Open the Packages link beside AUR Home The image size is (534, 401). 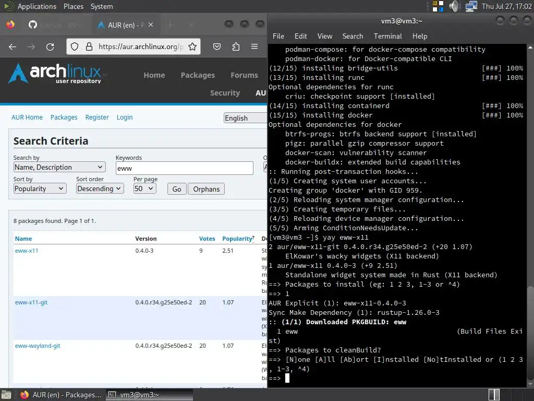64,117
